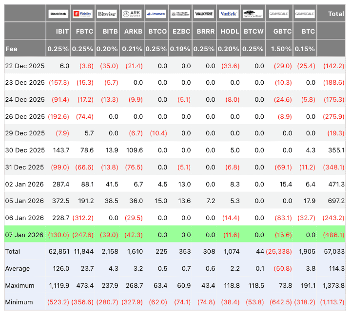Click the ARK Invest logo
This screenshot has height=316, width=351.
click(x=132, y=14)
